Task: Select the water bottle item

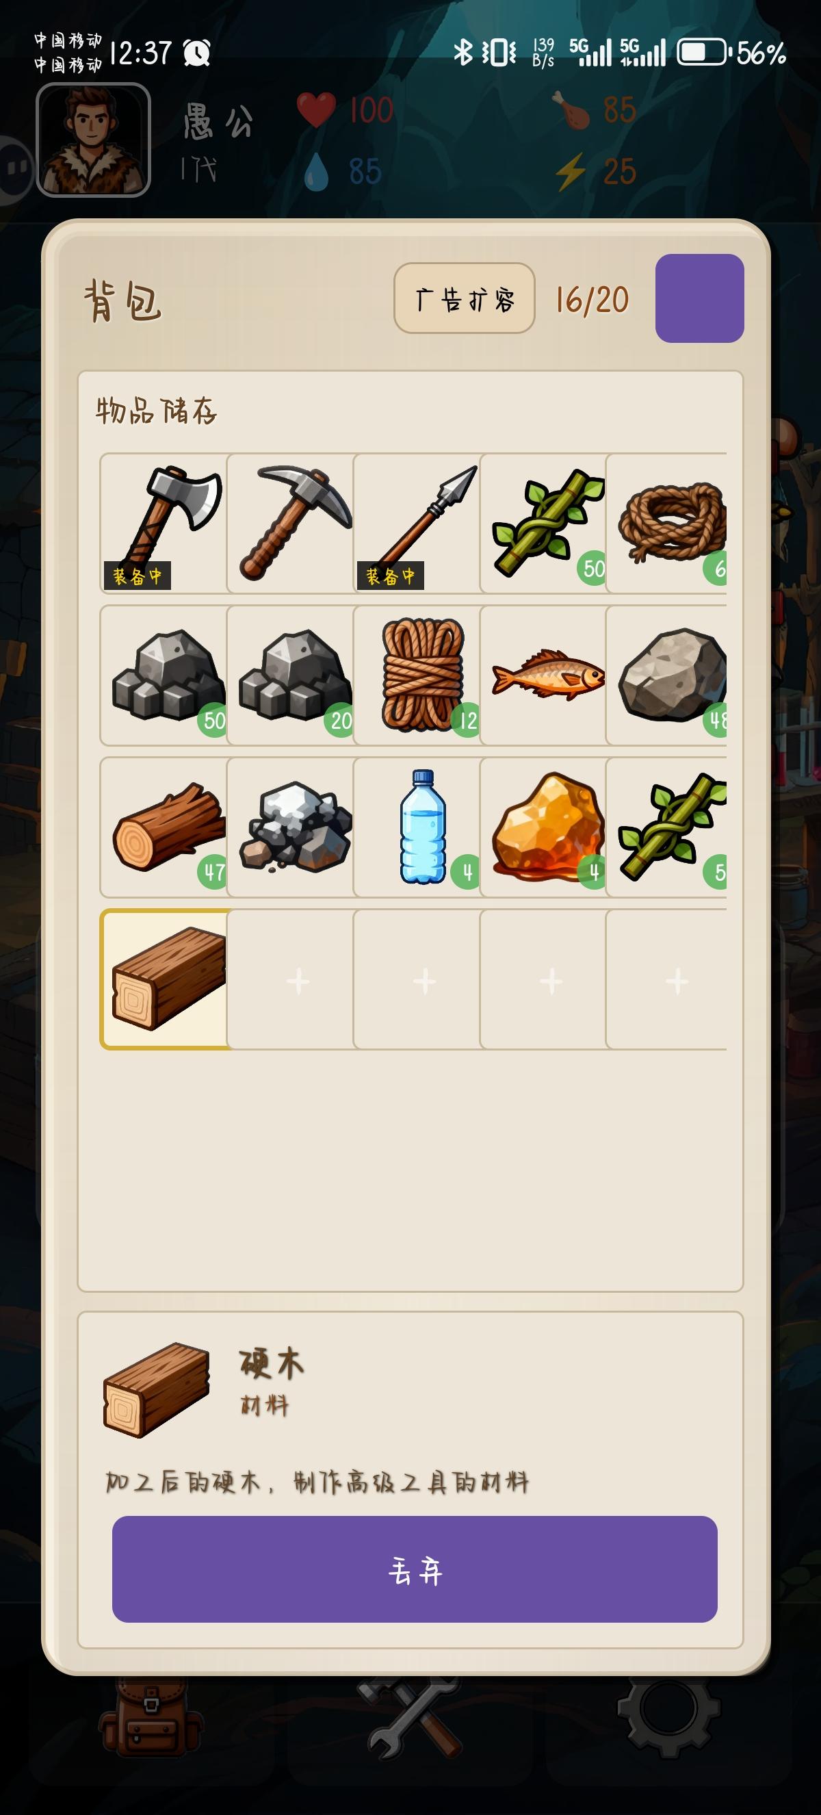Action: pyautogui.click(x=417, y=827)
